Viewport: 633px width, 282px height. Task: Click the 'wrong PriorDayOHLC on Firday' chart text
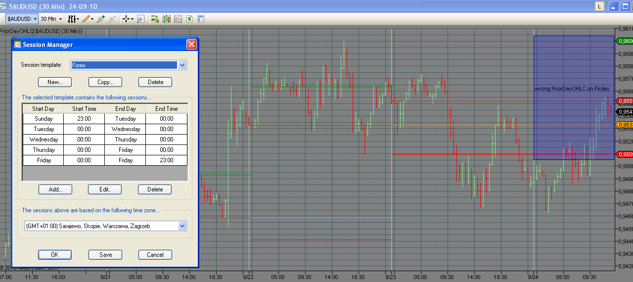[x=572, y=89]
